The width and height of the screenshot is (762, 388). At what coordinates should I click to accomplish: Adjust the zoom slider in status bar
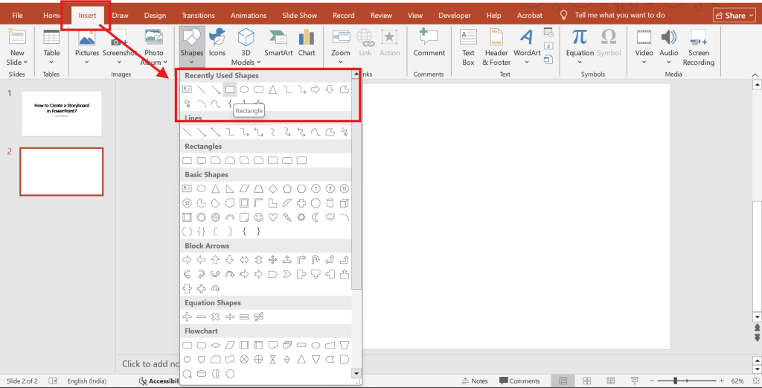click(x=675, y=381)
